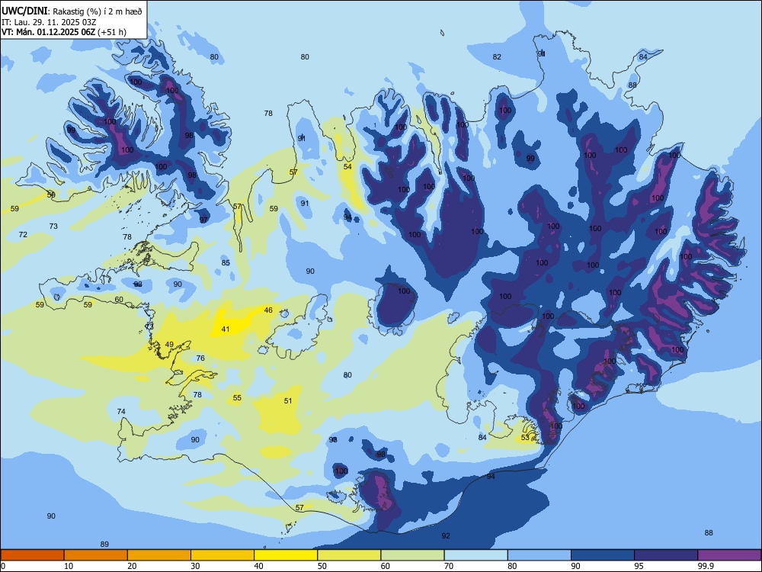This screenshot has height=572, width=762.
Task: Select the value 97 in the Westfjords
Action: point(203,220)
